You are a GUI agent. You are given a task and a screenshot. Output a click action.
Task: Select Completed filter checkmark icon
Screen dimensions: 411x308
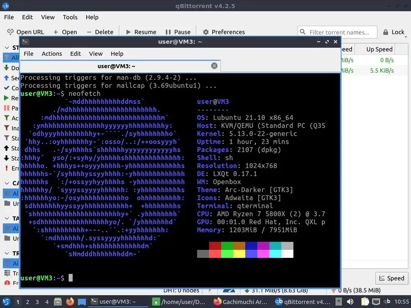pos(6,88)
